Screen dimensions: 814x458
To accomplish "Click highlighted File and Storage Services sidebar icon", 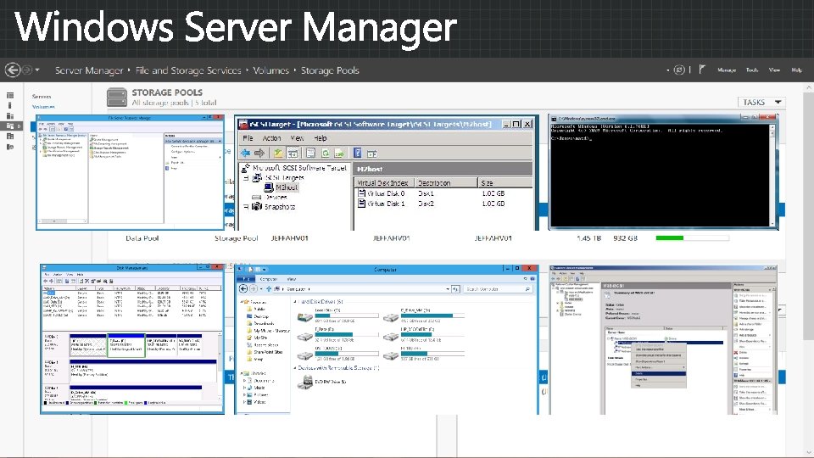I will 11,126.
